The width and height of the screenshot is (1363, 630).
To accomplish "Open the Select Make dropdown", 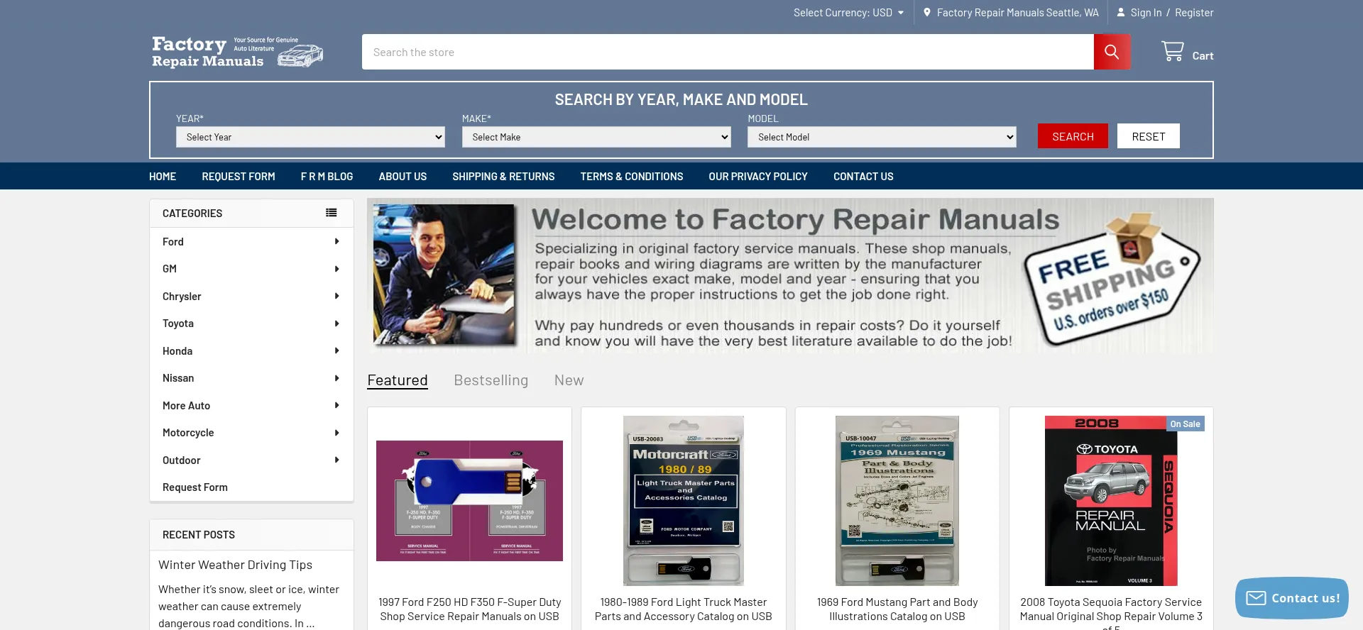I will coord(596,137).
